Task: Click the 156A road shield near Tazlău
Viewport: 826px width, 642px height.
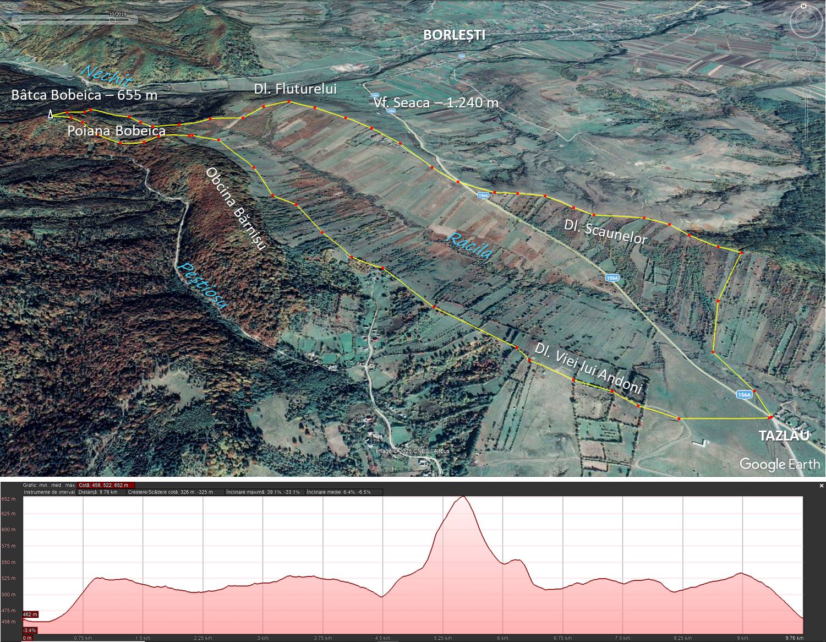Action: coord(743,395)
